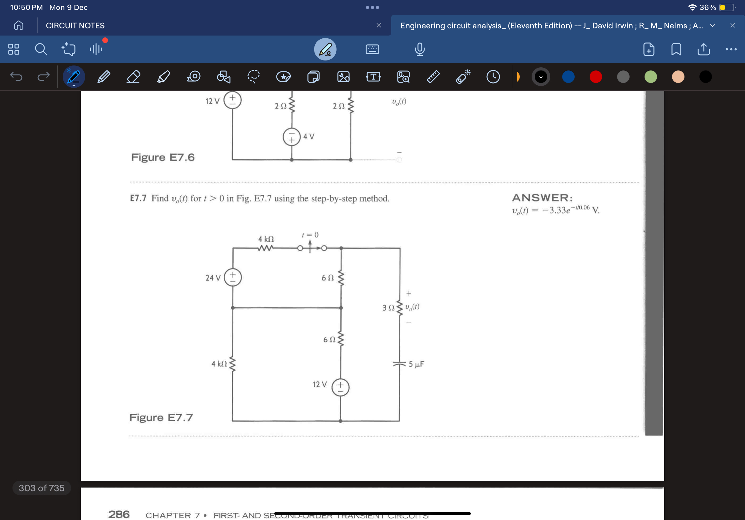The width and height of the screenshot is (745, 520).
Task: Open the Ruler tool
Action: coord(434,76)
